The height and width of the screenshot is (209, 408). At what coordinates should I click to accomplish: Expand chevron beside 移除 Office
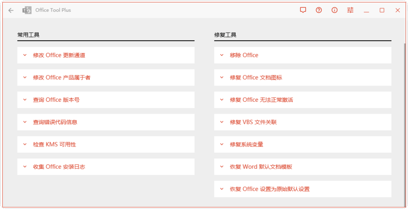222,55
